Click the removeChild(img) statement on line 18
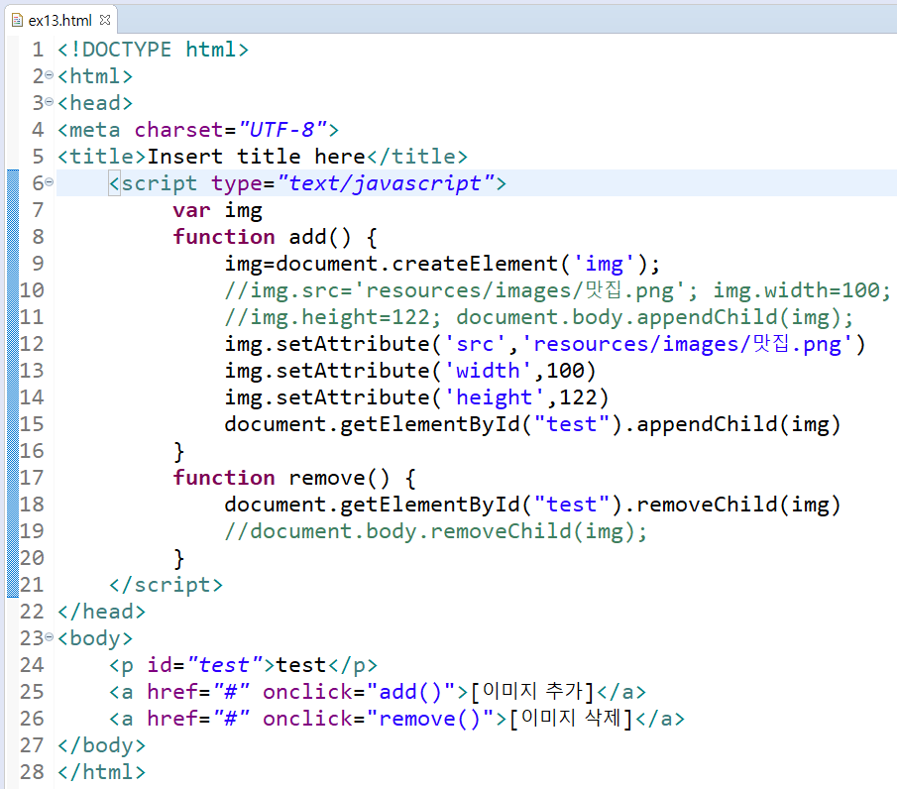Image resolution: width=897 pixels, height=789 pixels. coord(532,505)
